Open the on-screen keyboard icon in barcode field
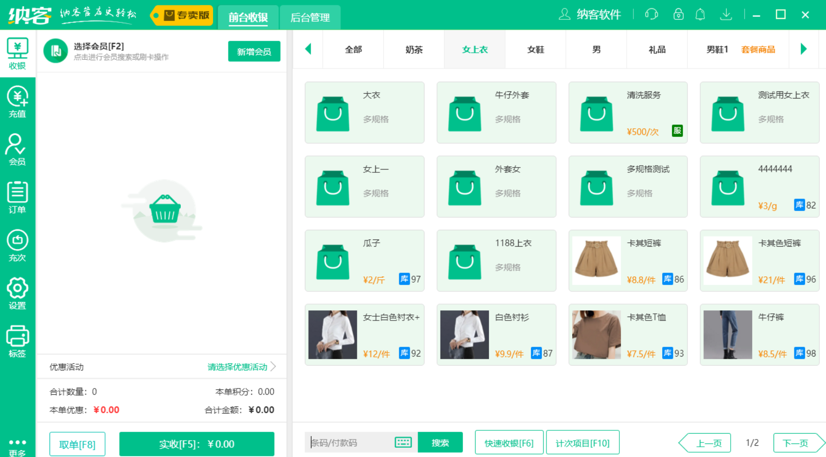The width and height of the screenshot is (826, 457). tap(402, 442)
